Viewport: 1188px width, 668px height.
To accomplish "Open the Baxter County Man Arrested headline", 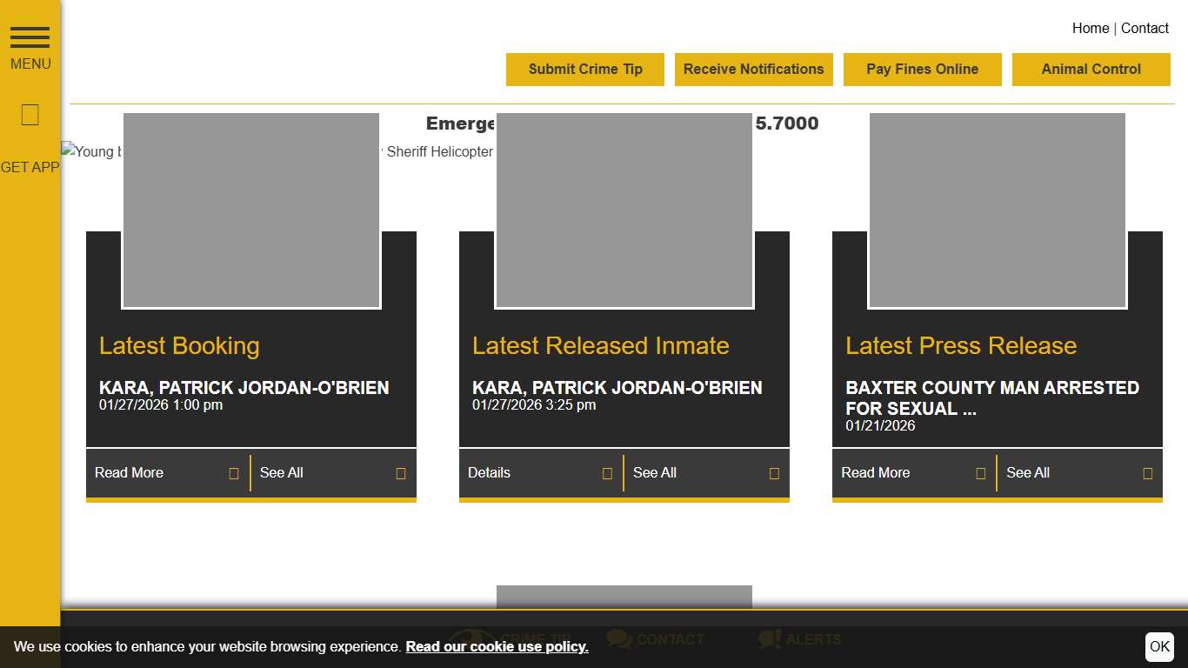I will (x=992, y=397).
